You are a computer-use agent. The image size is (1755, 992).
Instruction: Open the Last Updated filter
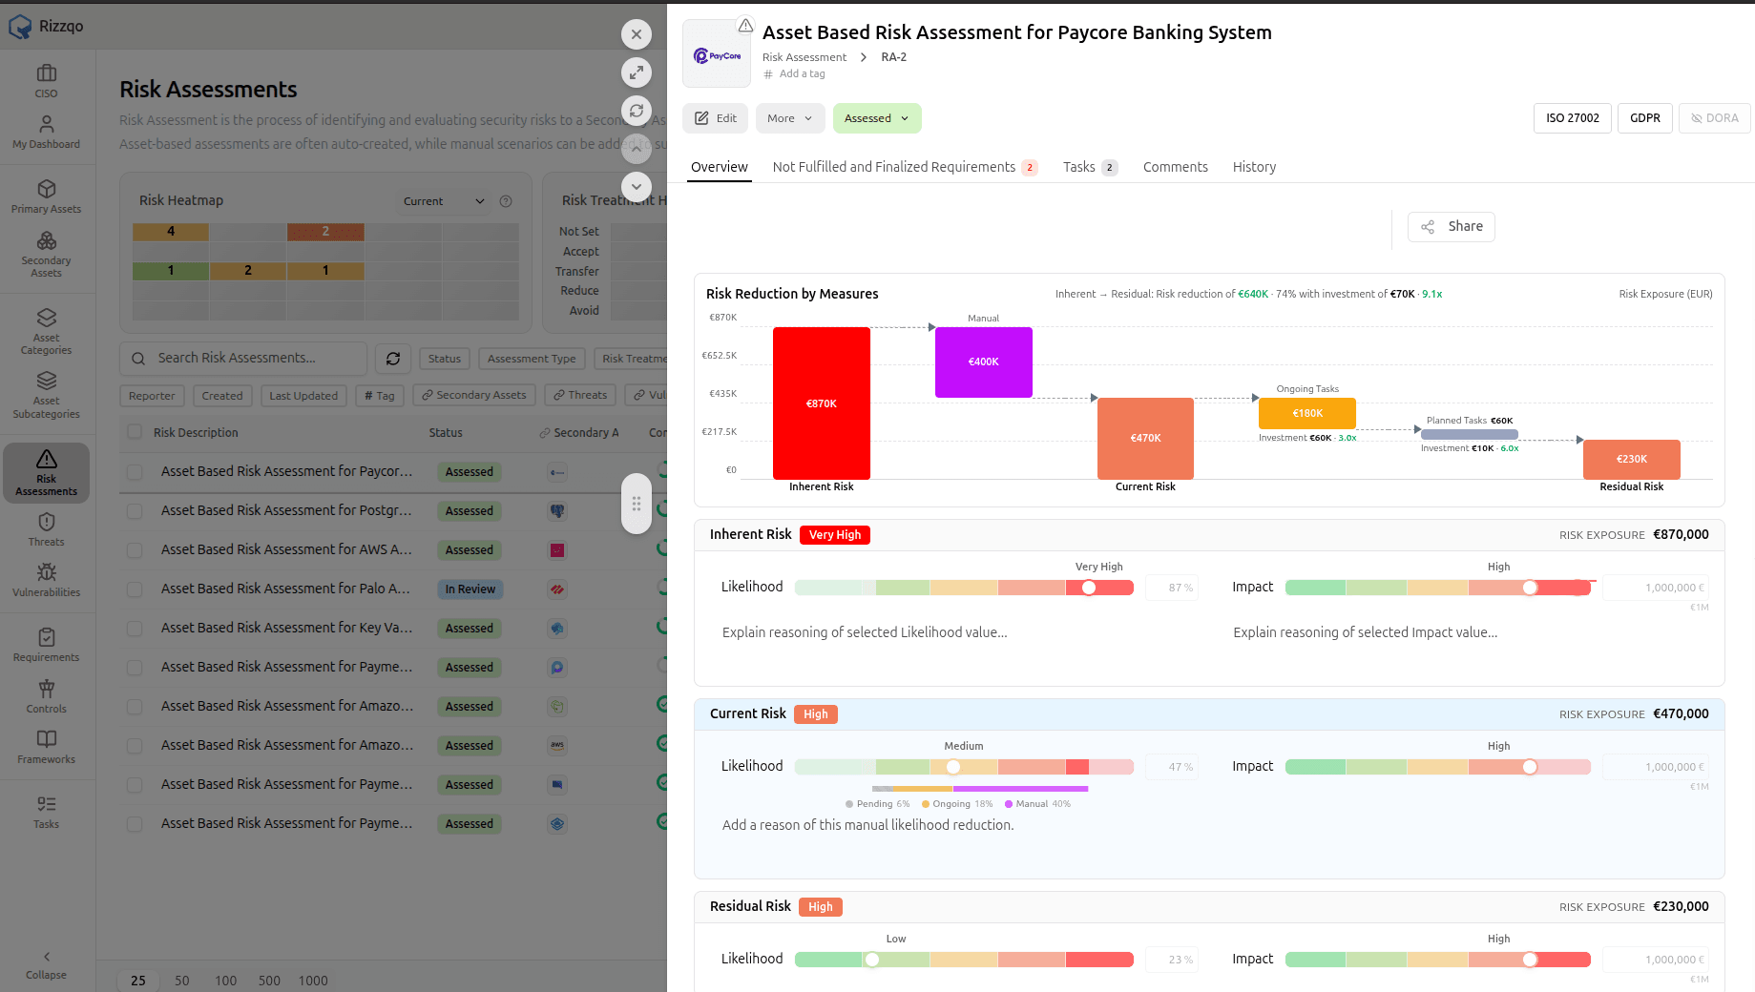pos(303,396)
